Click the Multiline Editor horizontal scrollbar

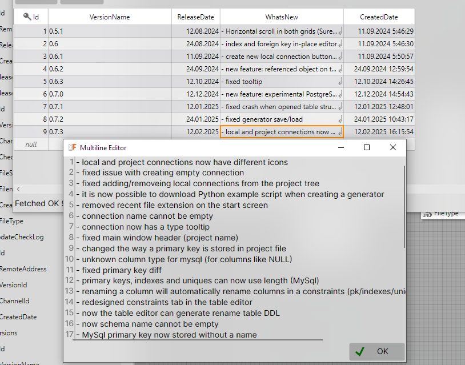pyautogui.click(x=198, y=340)
